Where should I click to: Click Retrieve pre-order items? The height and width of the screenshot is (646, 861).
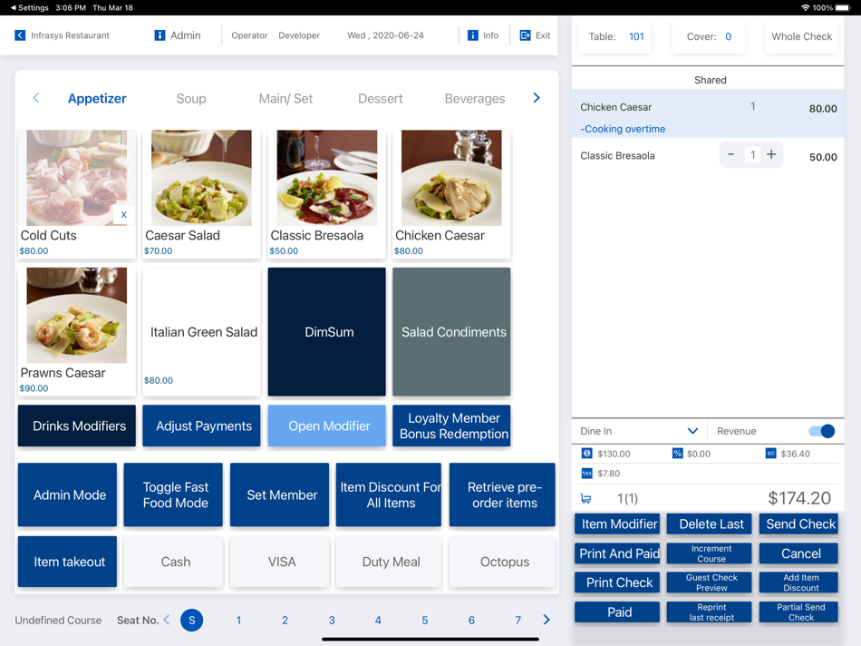502,494
